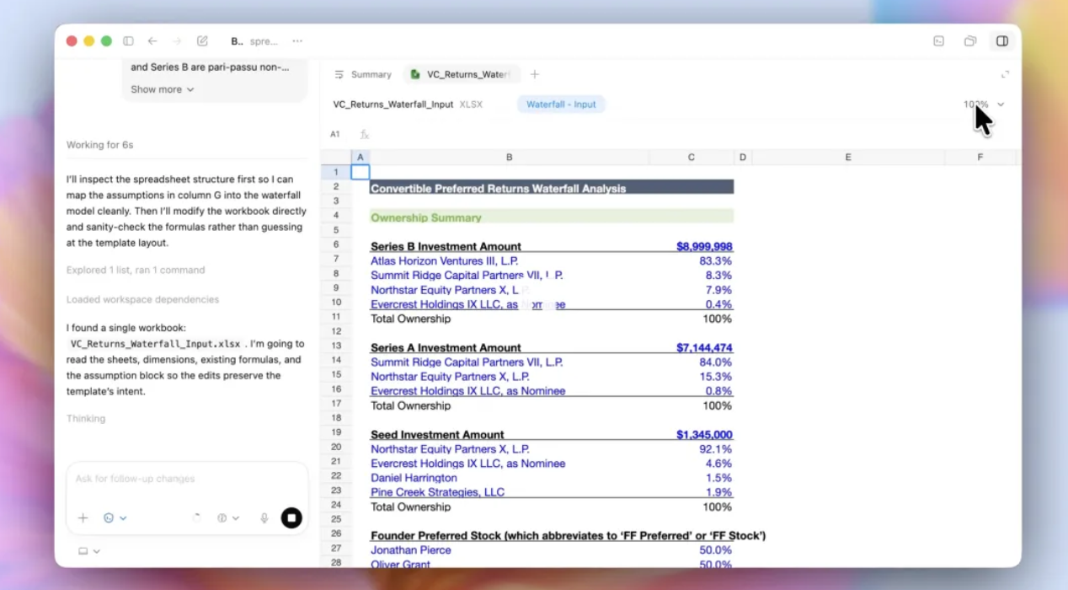The height and width of the screenshot is (590, 1068).
Task: Open the environment dropdown below chat box
Action: point(88,551)
